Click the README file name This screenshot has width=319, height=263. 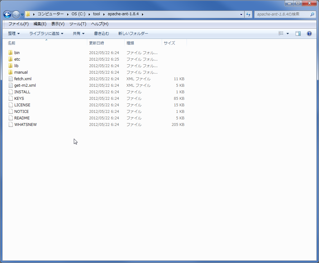click(22, 118)
